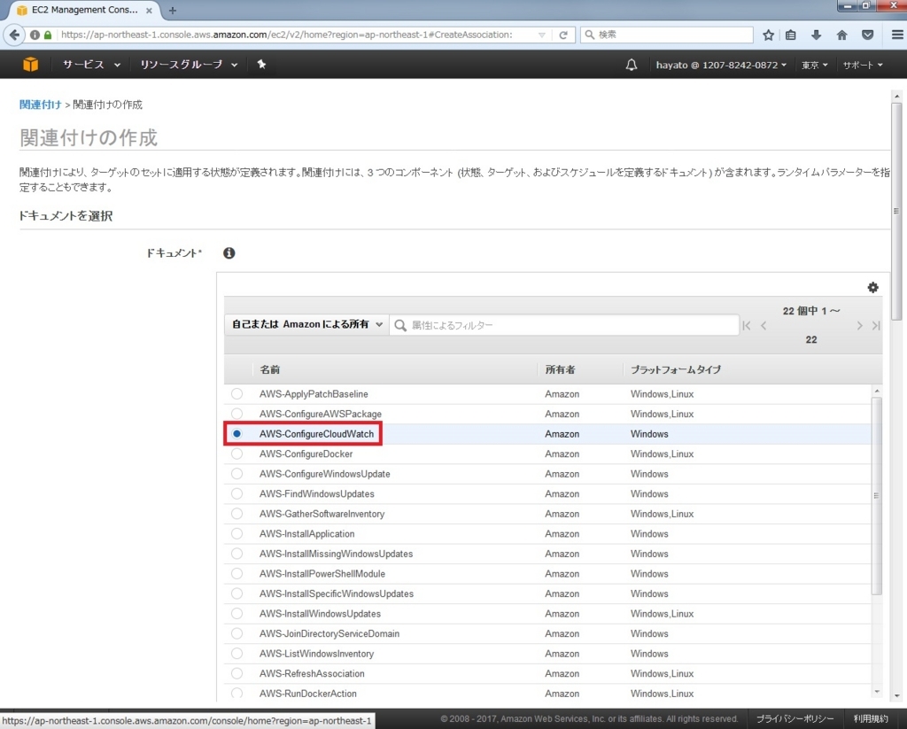
Task: Click the browser back arrow button
Action: click(x=14, y=35)
